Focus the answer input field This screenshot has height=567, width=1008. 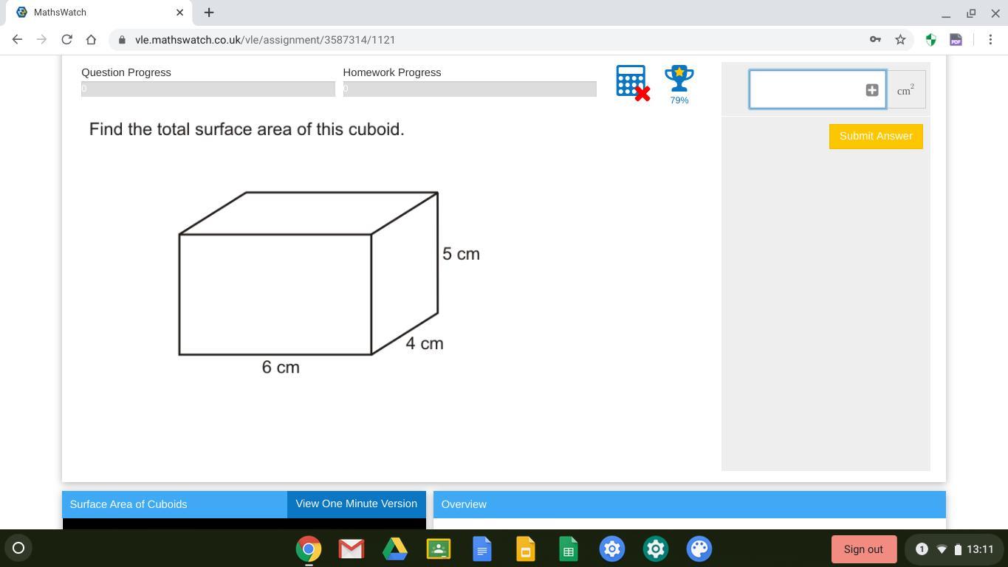[817, 90]
